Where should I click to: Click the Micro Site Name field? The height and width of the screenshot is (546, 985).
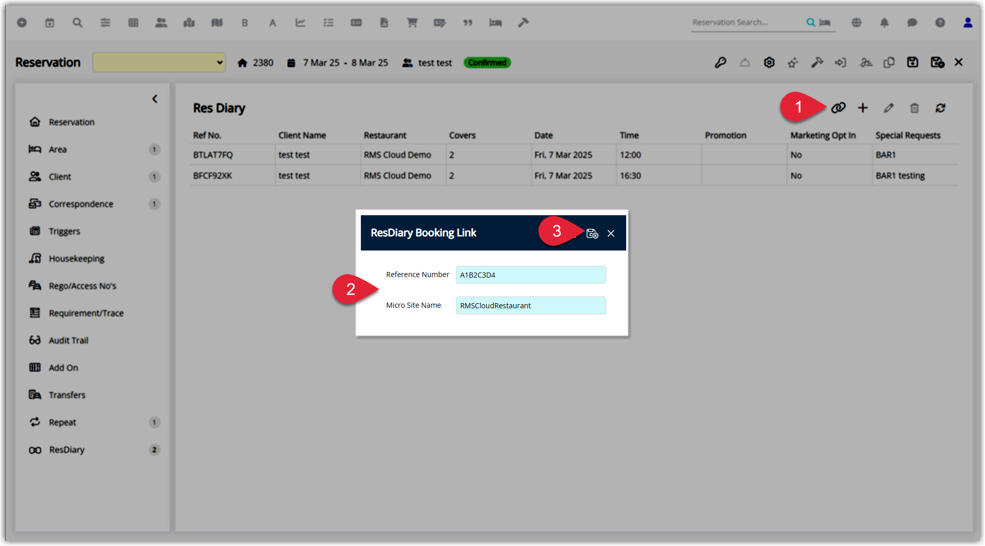[531, 305]
